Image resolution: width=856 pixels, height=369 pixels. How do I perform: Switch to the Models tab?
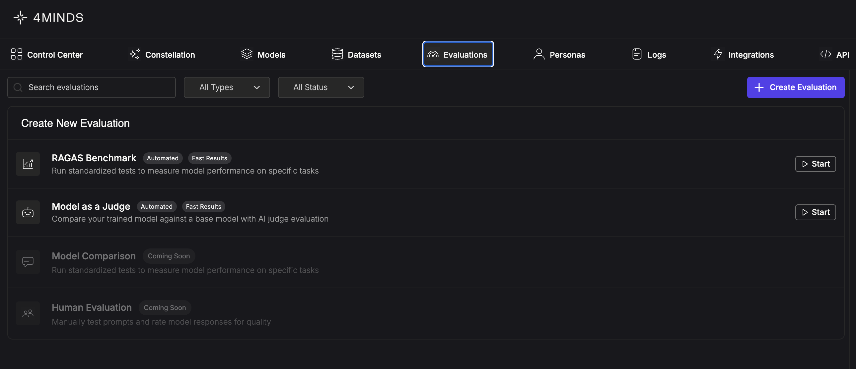(263, 54)
